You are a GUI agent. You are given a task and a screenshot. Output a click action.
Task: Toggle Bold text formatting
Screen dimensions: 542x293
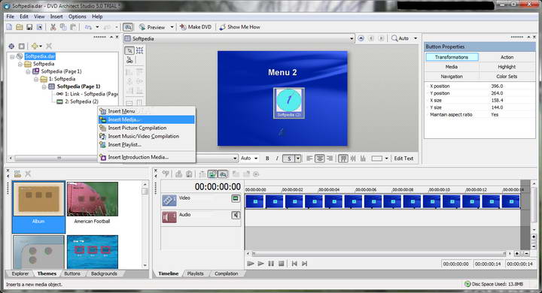[267, 159]
